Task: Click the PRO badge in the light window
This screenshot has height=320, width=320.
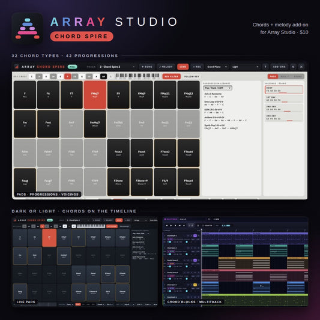Action: coord(72,67)
